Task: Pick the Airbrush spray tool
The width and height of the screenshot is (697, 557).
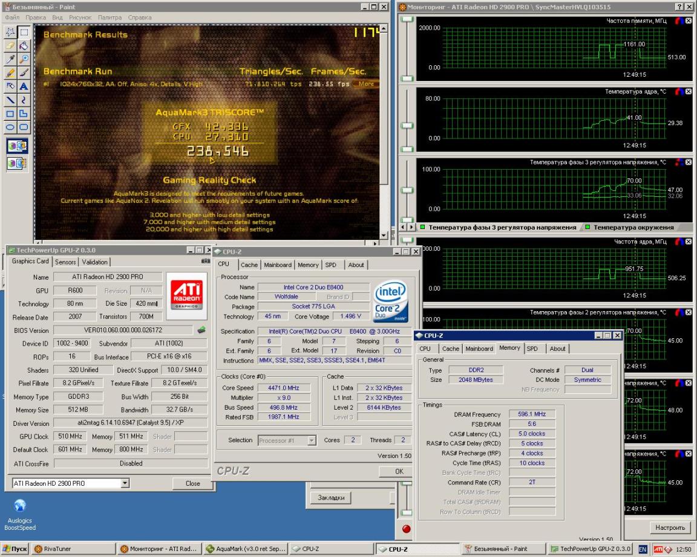Action: tap(10, 86)
